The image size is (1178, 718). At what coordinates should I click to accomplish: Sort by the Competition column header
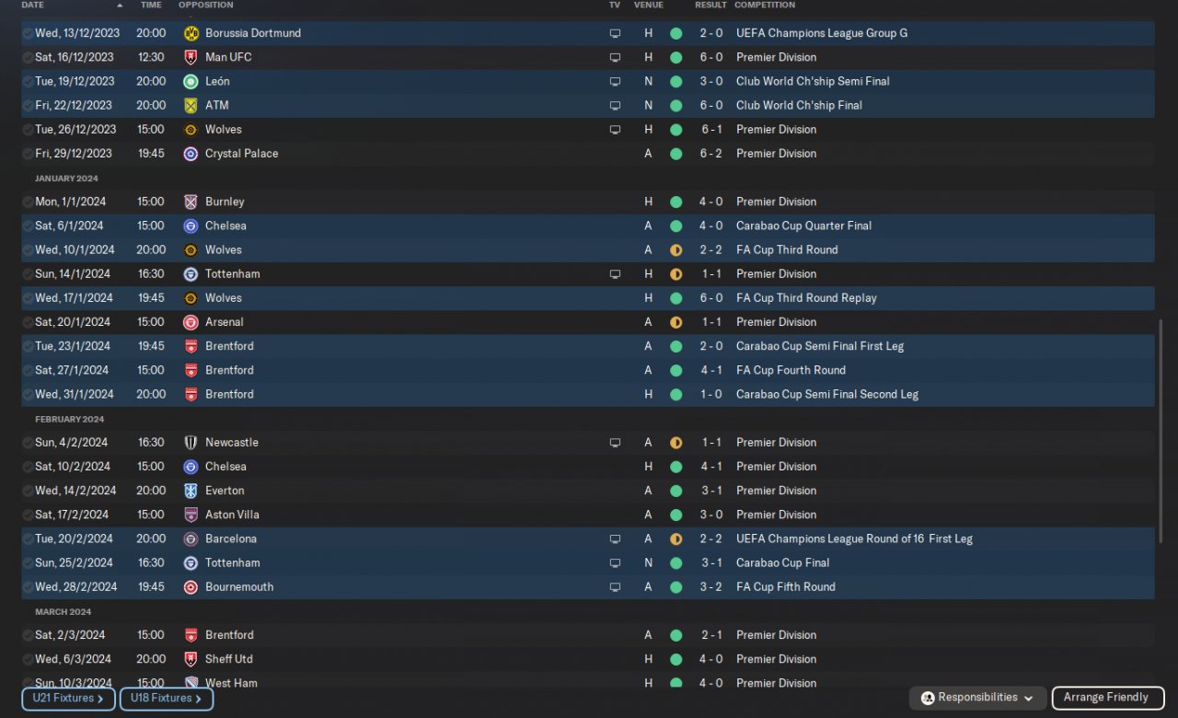[x=765, y=6]
